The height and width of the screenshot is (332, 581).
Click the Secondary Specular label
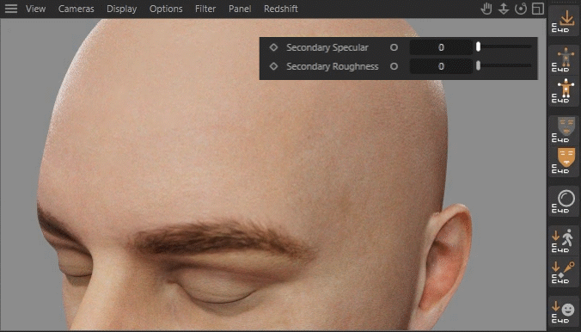(327, 47)
